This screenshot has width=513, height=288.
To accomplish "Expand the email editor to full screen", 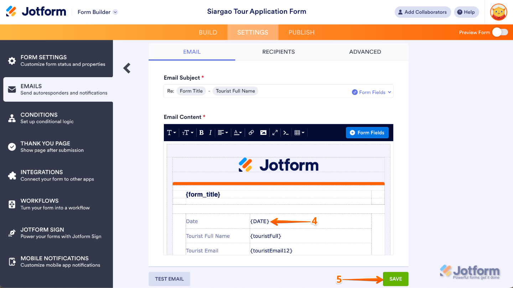I will tap(275, 132).
